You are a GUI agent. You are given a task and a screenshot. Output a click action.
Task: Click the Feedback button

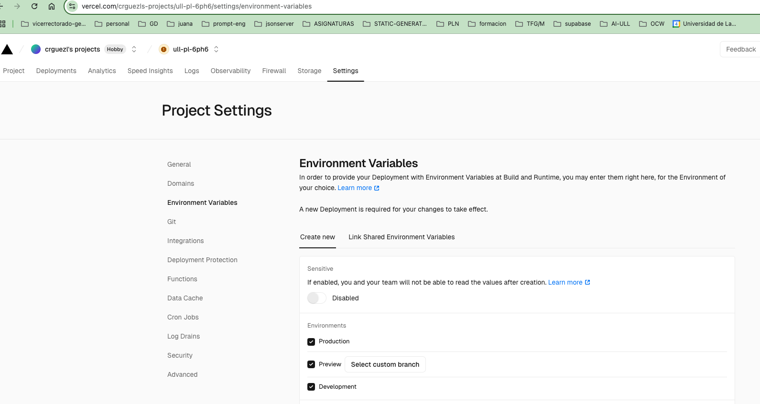tap(740, 49)
